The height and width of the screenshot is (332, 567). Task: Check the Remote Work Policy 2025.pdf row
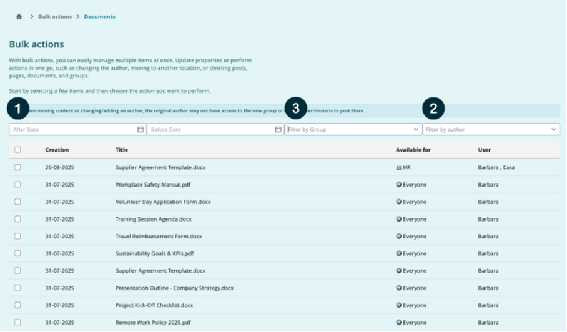[x=17, y=322]
